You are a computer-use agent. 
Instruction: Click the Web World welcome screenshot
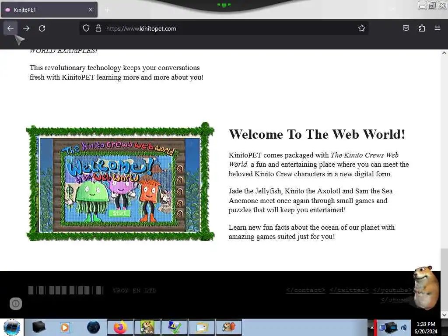coord(120,182)
